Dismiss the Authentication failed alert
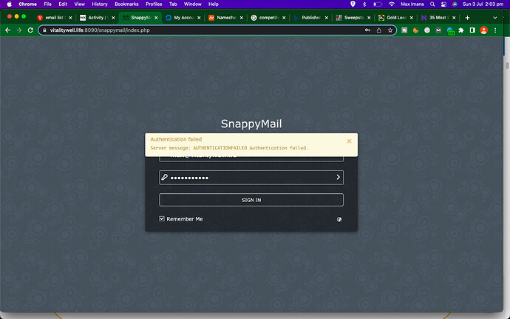Image resolution: width=510 pixels, height=319 pixels. 349,141
